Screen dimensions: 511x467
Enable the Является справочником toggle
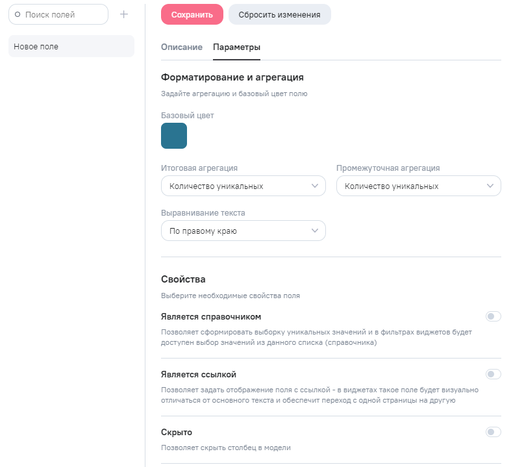pyautogui.click(x=493, y=316)
